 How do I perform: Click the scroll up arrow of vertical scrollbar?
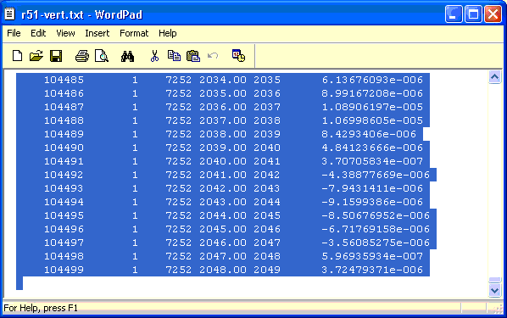495,77
